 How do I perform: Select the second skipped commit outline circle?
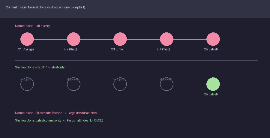point(73,84)
